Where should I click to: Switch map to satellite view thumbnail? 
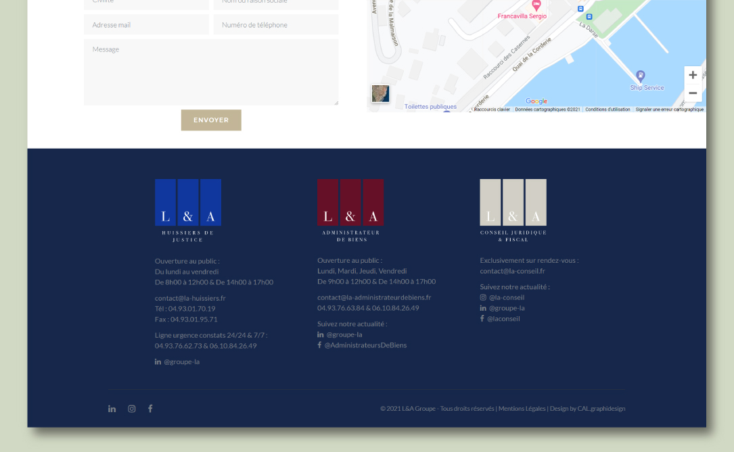(x=380, y=93)
